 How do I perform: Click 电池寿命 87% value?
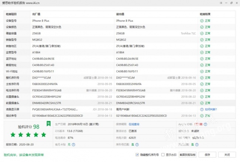tap(71, 138)
